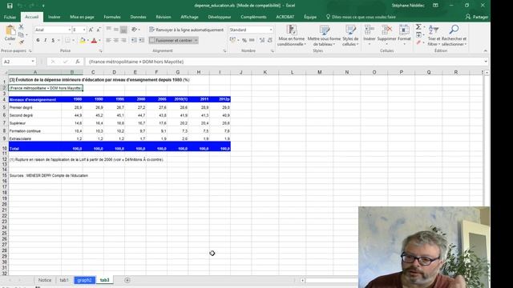Switch to the Affichage tab

point(189,17)
